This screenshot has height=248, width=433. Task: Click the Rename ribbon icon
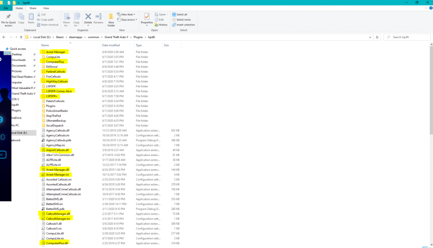(x=98, y=19)
